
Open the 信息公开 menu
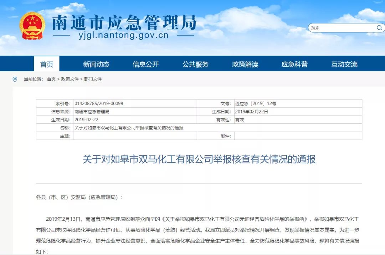147,63
